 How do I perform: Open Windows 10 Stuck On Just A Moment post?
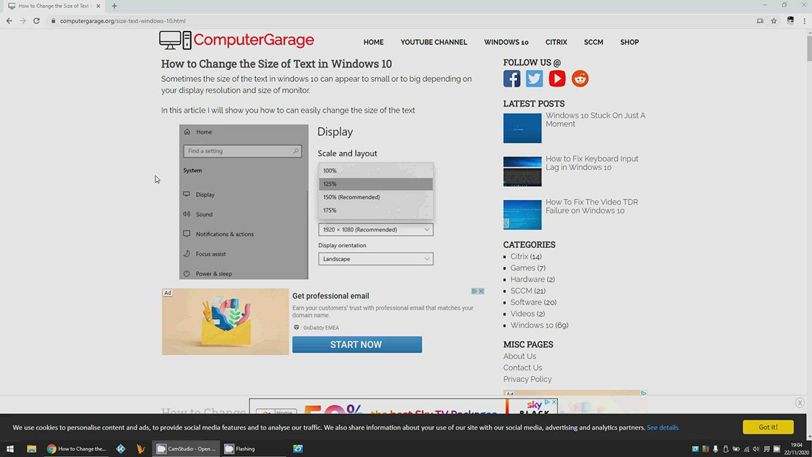tap(595, 120)
